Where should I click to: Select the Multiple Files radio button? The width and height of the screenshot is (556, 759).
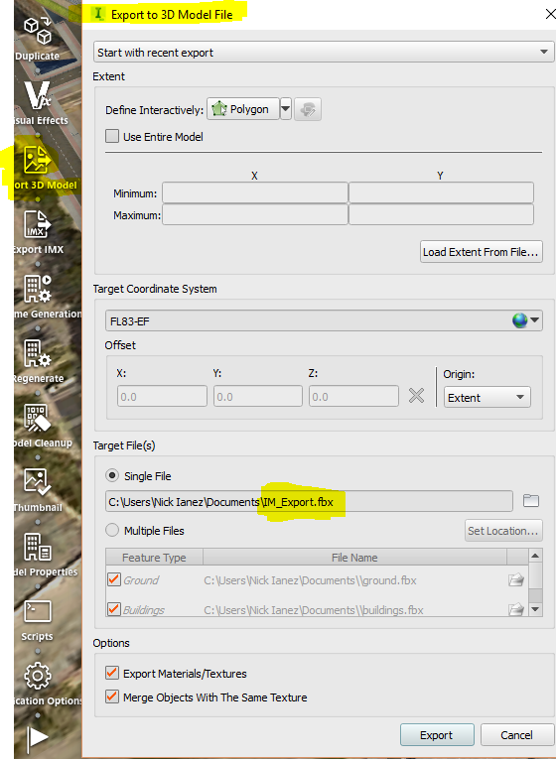tap(112, 531)
